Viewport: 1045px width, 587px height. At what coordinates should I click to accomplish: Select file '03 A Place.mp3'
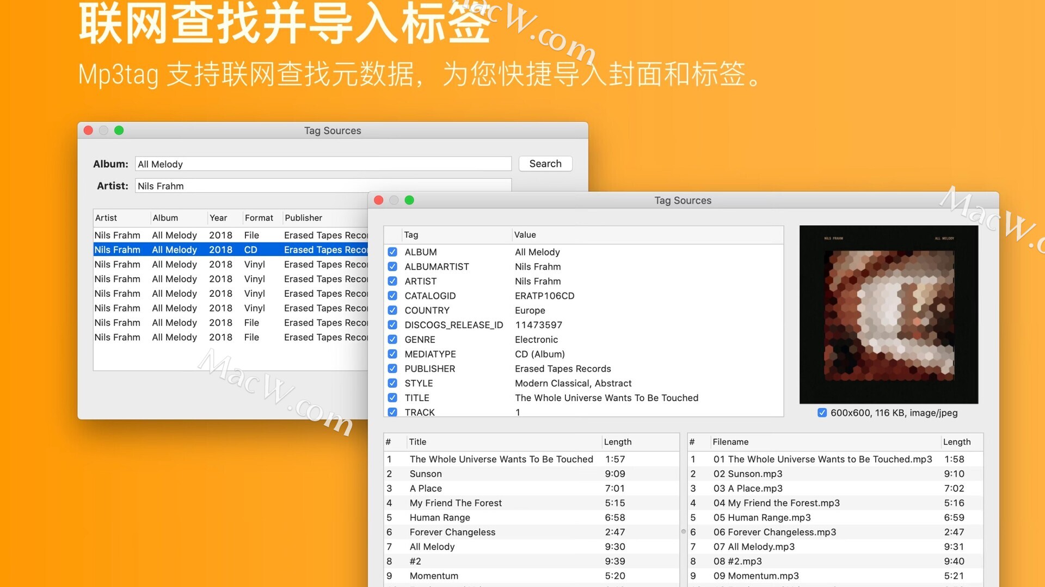click(835, 489)
